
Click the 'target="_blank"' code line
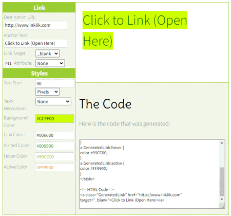(122, 200)
